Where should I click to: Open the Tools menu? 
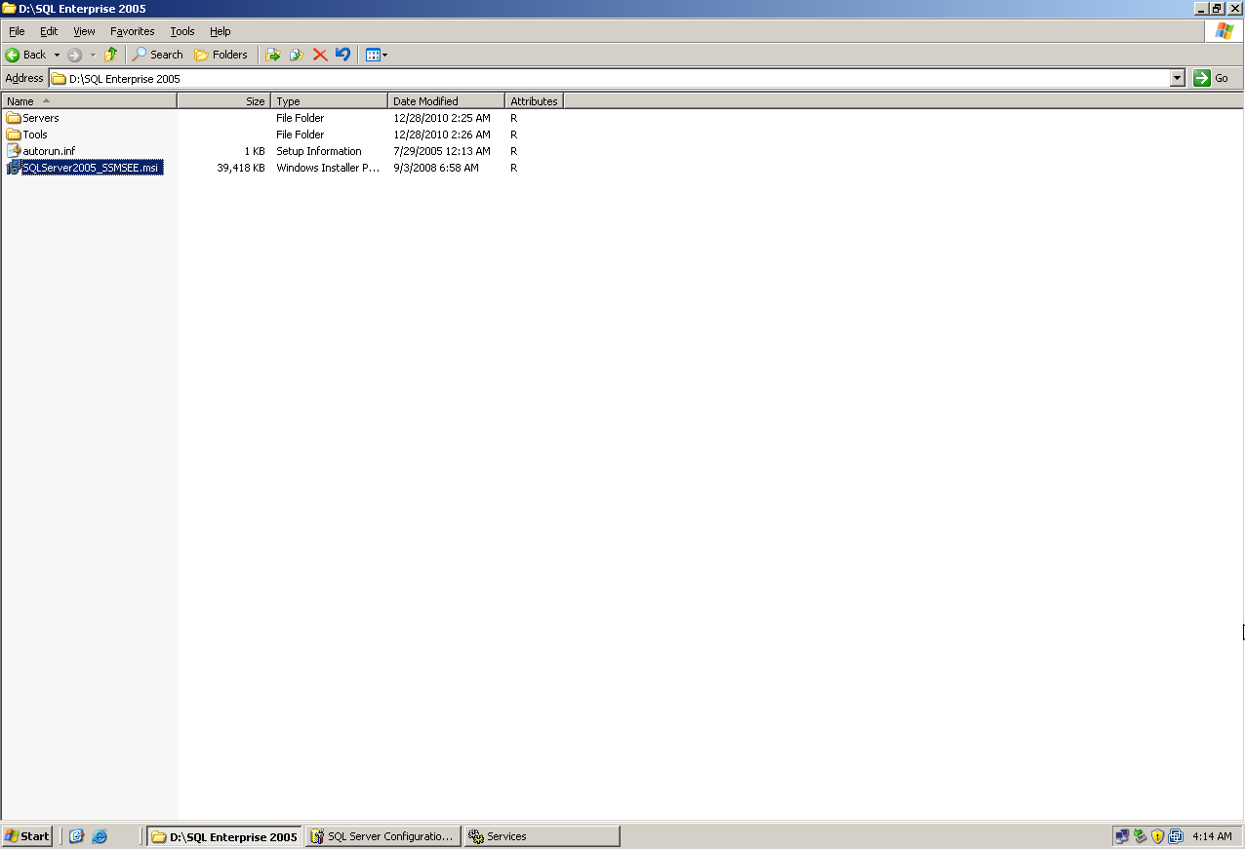182,31
